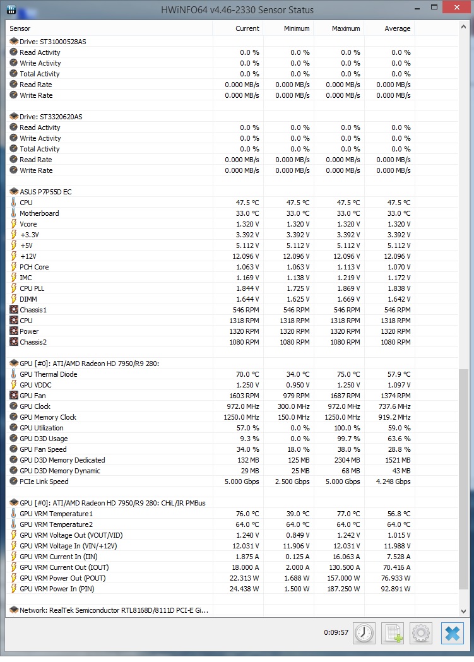Screen dimensions: 474x662
Task: Click the logging start sheet icon
Action: tap(393, 633)
